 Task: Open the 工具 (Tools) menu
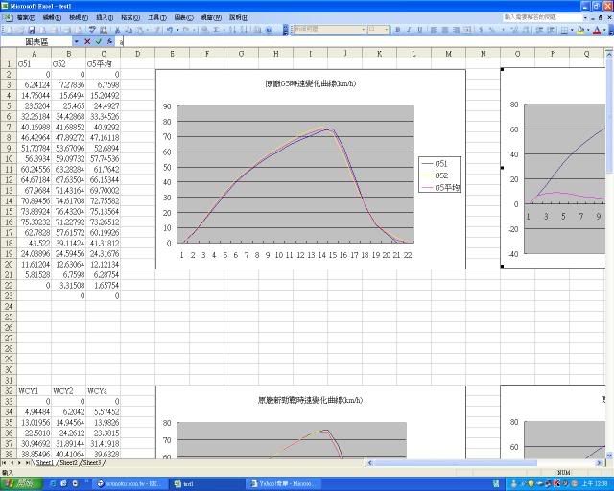tap(155, 17)
